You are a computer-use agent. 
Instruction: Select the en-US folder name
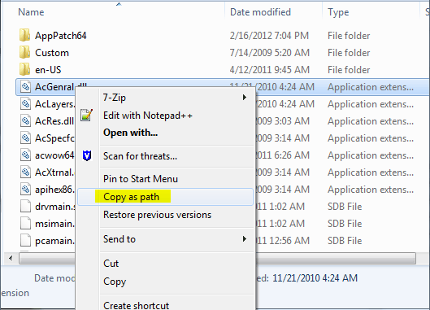pyautogui.click(x=48, y=70)
